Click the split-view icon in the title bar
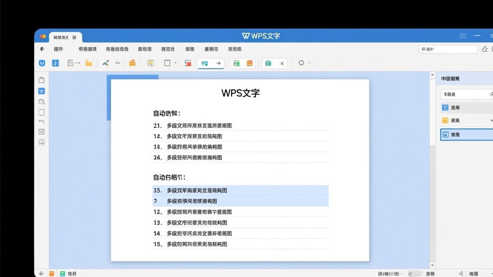 coord(463,36)
